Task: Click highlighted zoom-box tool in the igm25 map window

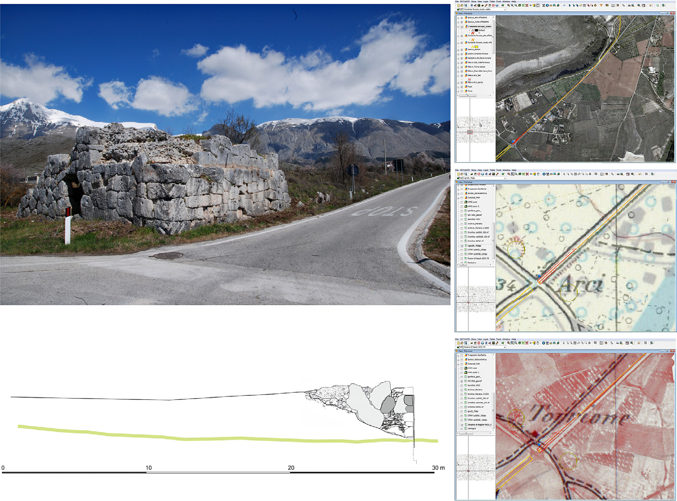Action: pyautogui.click(x=513, y=174)
